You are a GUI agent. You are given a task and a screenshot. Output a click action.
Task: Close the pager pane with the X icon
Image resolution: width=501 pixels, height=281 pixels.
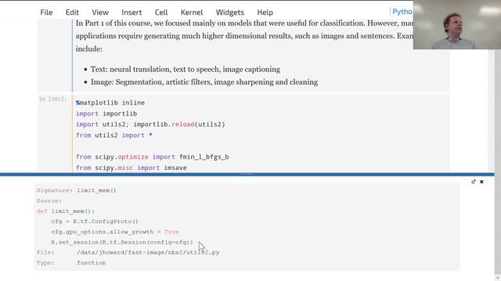[x=481, y=182]
